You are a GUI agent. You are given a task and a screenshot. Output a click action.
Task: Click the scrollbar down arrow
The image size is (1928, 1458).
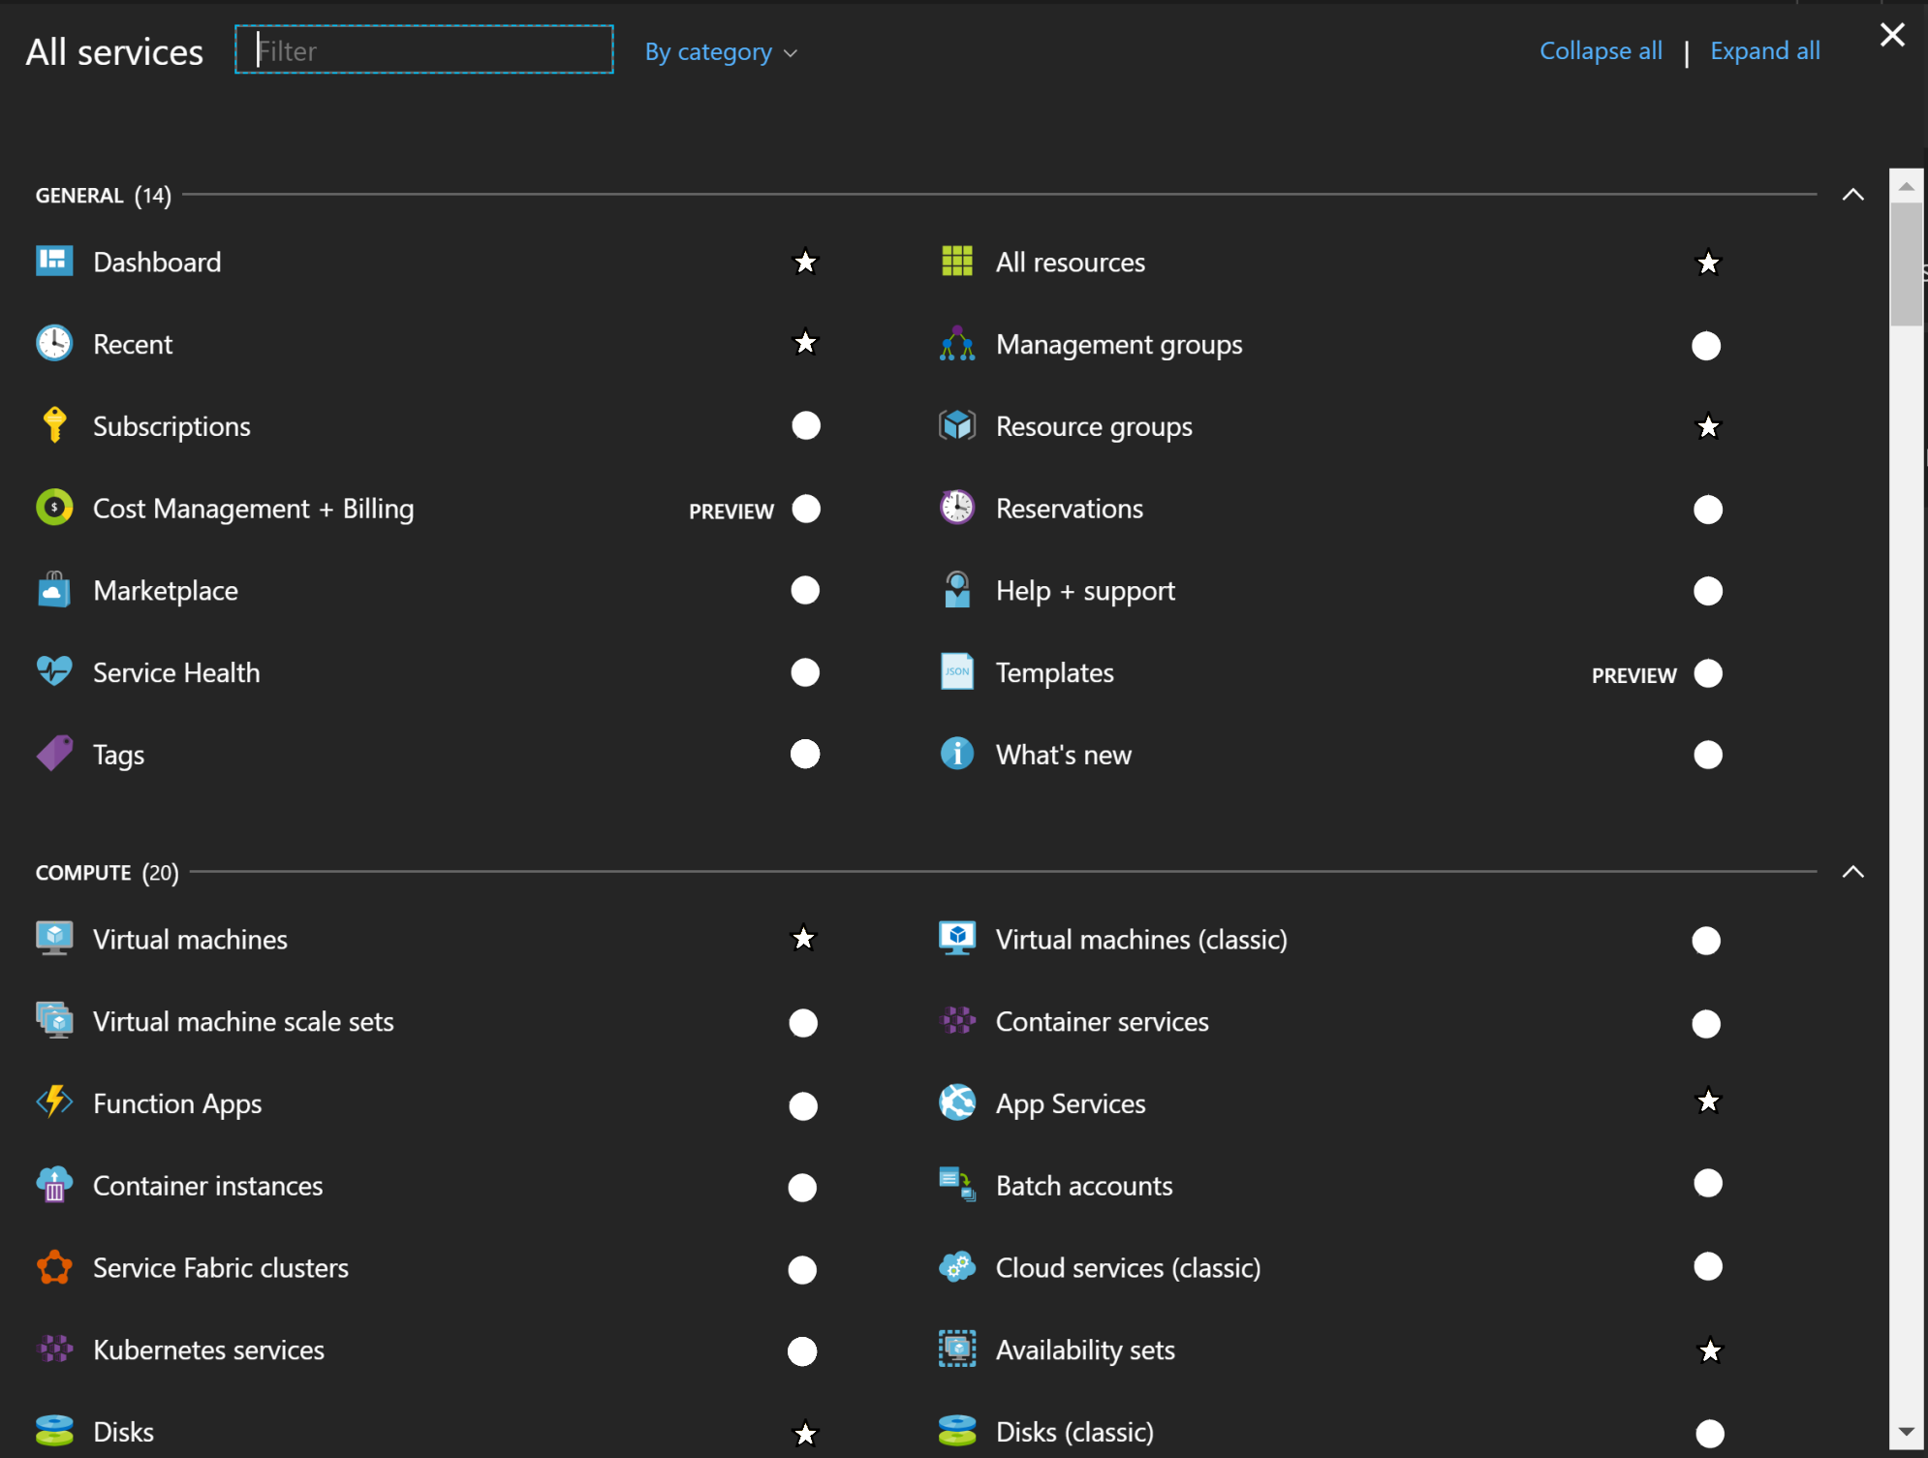click(x=1906, y=1431)
